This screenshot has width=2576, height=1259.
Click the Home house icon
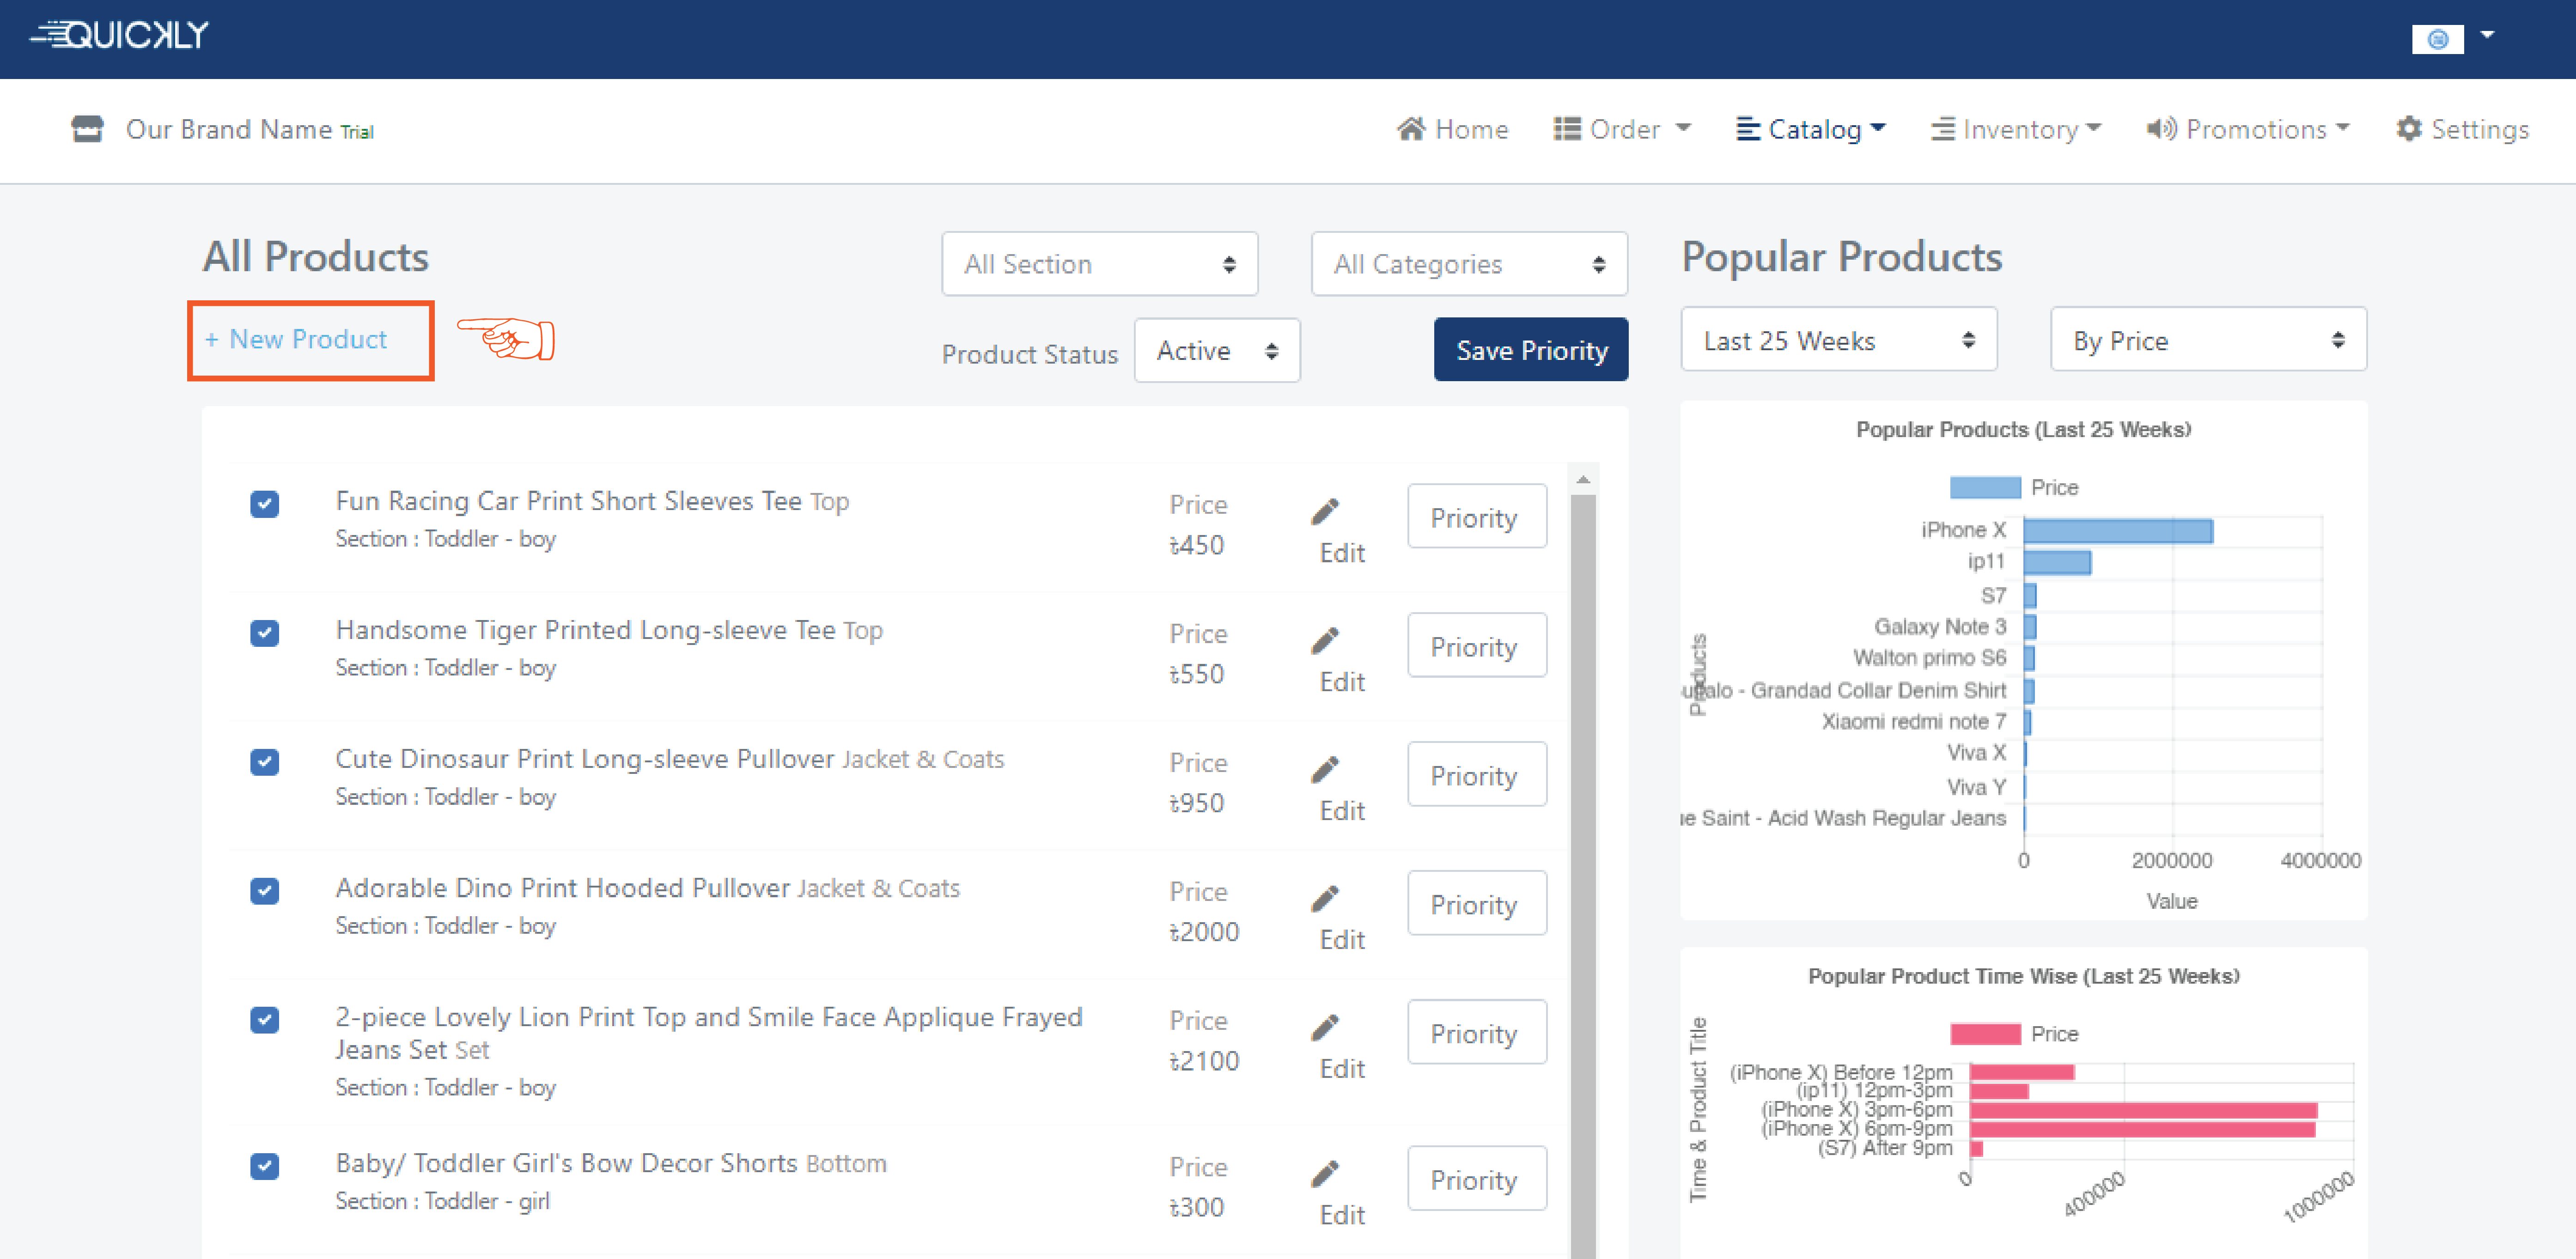[x=1411, y=129]
